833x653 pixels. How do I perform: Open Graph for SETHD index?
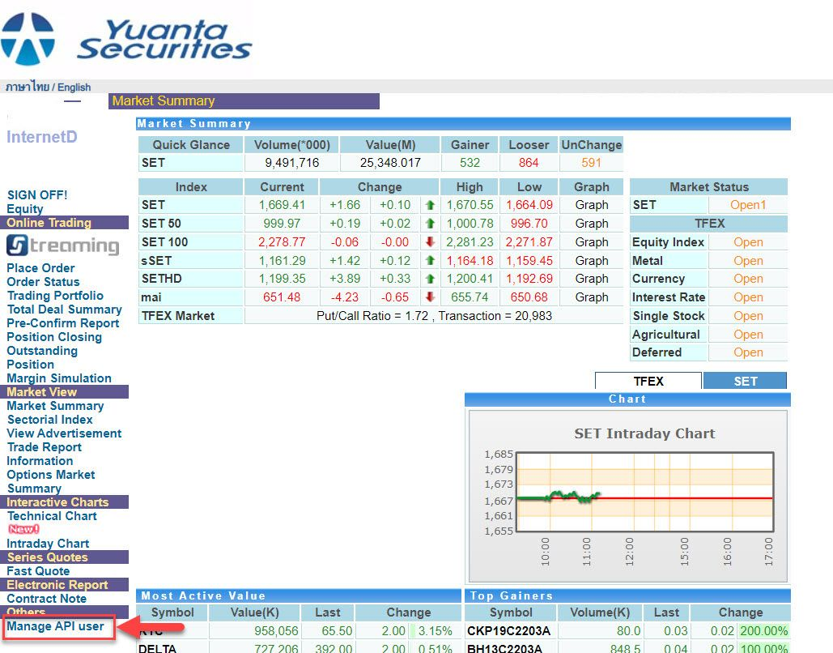tap(591, 279)
